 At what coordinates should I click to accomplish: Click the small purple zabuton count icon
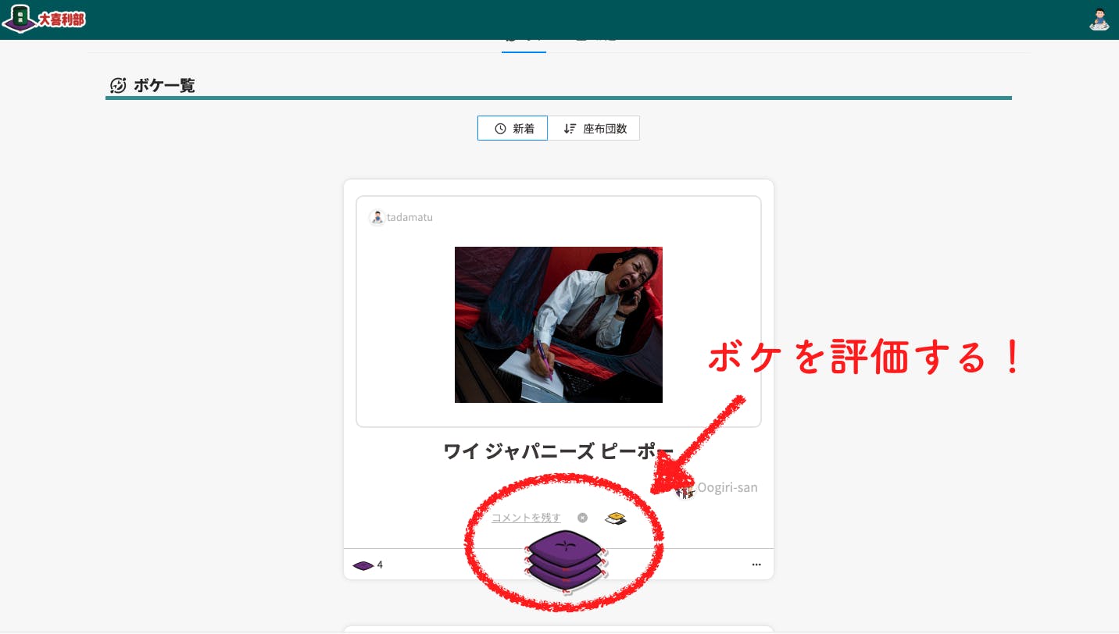(363, 565)
